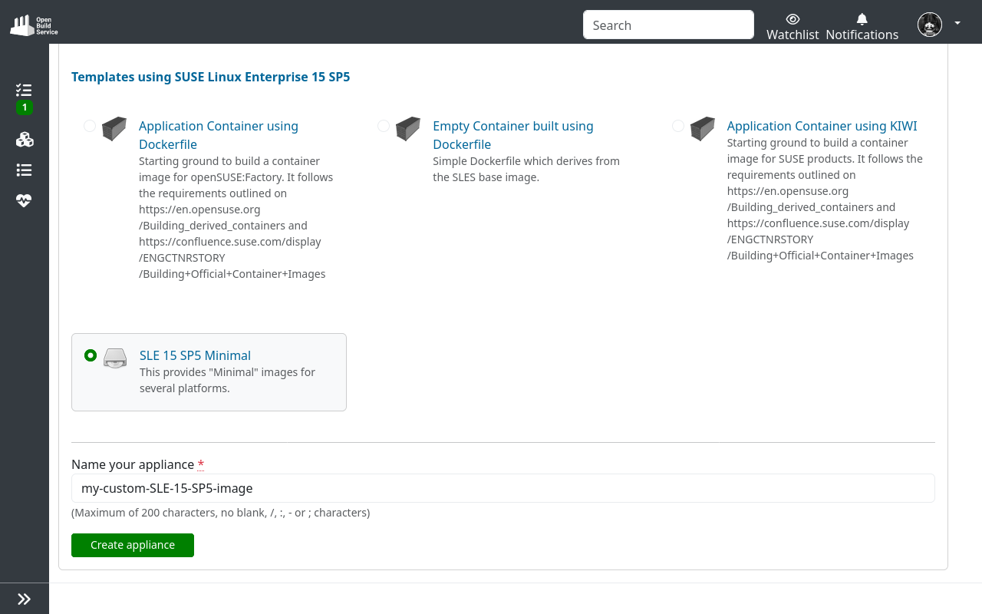The width and height of the screenshot is (982, 614).
Task: Open the Watchlist eye icon
Action: pos(793,19)
